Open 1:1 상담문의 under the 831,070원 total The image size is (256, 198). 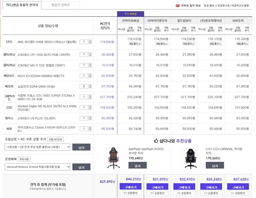point(157,193)
